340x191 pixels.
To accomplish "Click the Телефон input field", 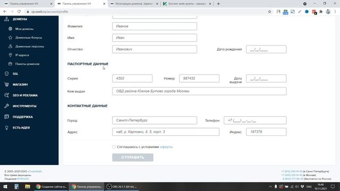I will tap(255, 120).
